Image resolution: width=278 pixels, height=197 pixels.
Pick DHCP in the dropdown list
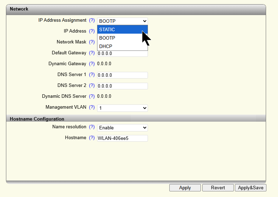point(119,46)
